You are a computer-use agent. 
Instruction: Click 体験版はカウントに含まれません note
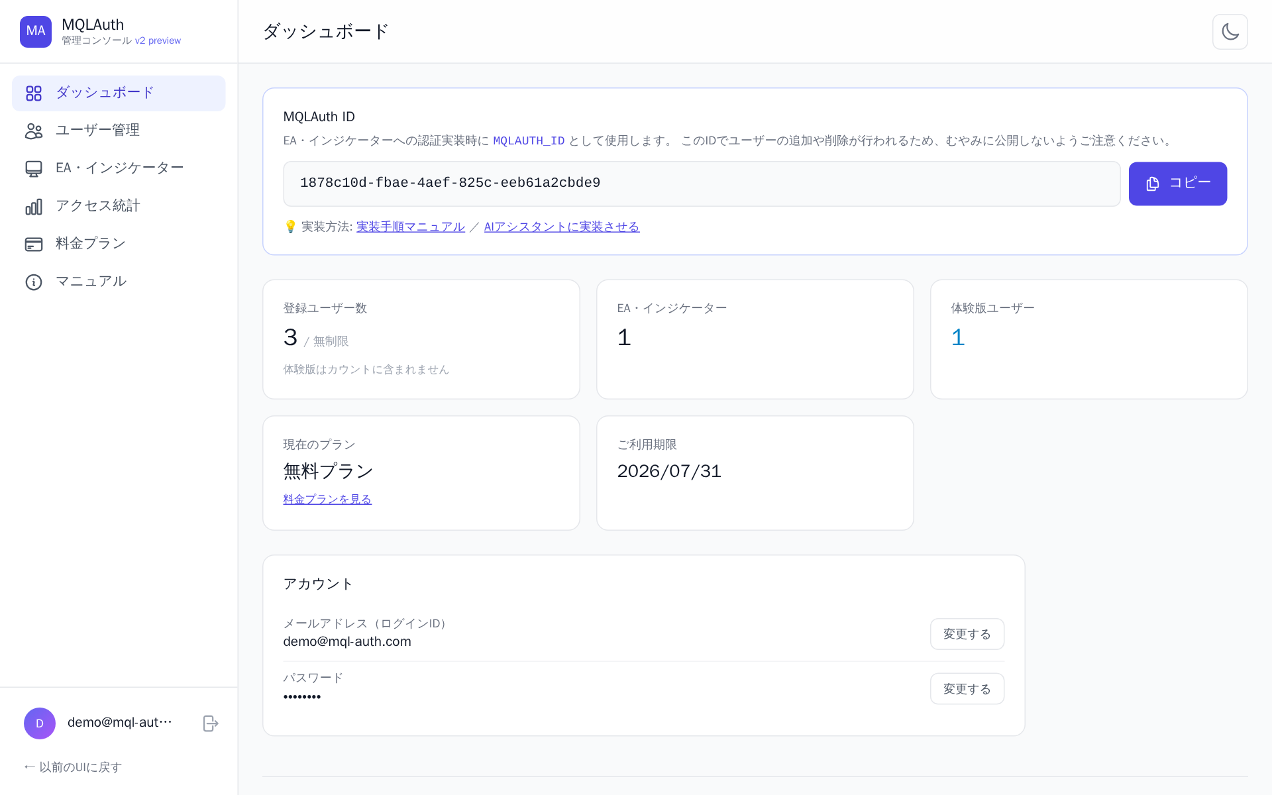coord(366,370)
